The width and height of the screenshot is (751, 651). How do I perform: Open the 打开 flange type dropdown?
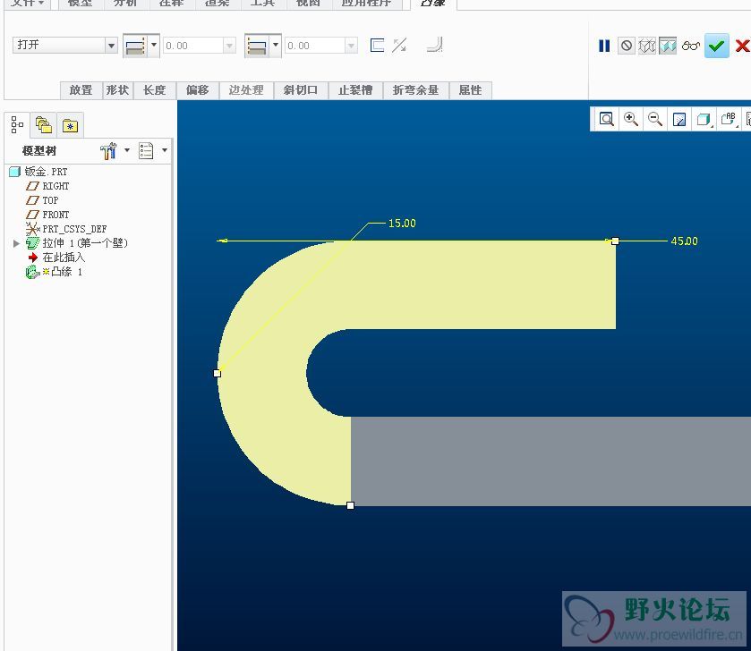(x=111, y=45)
